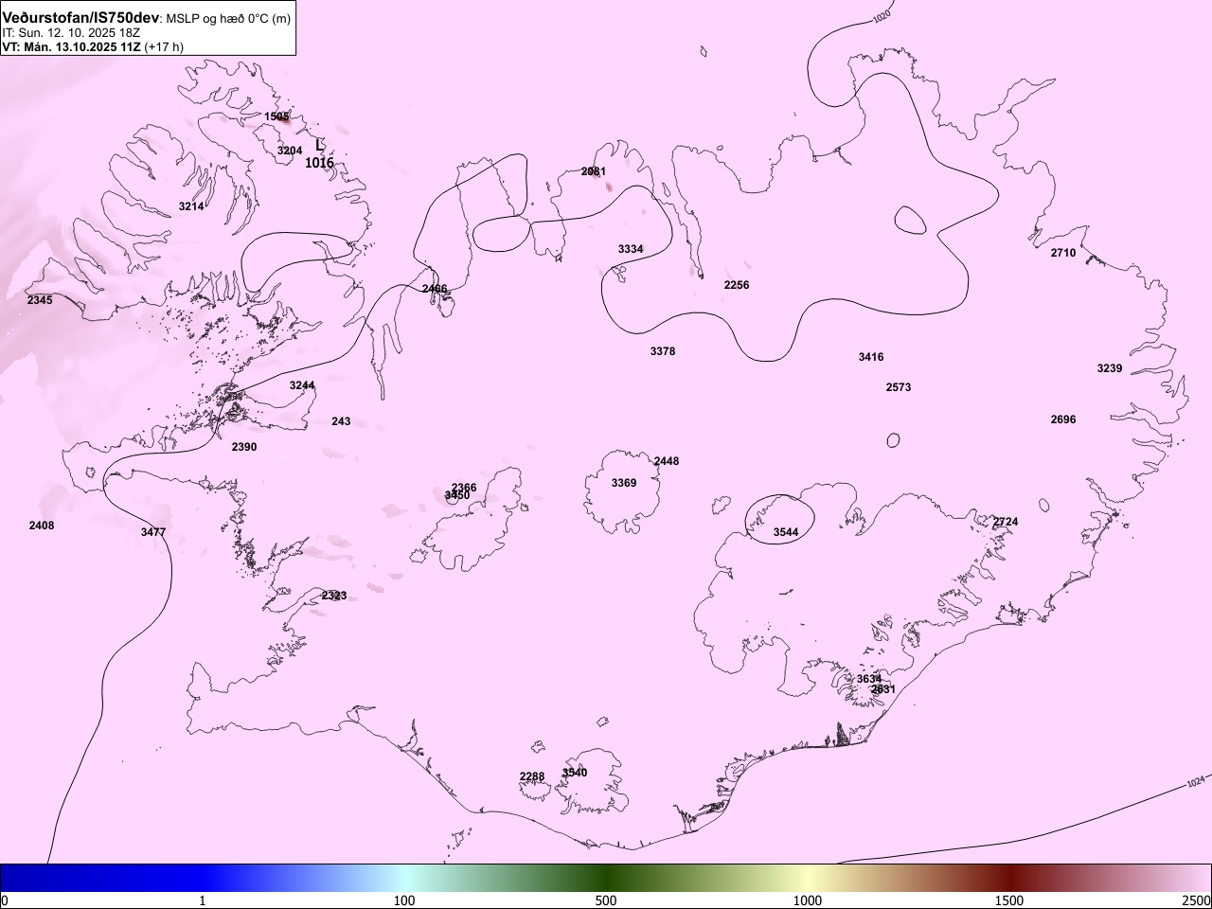Select the IT: Sun. 12. 10. 2025 18Z line
Screen dimensions: 1212x909
[71, 32]
